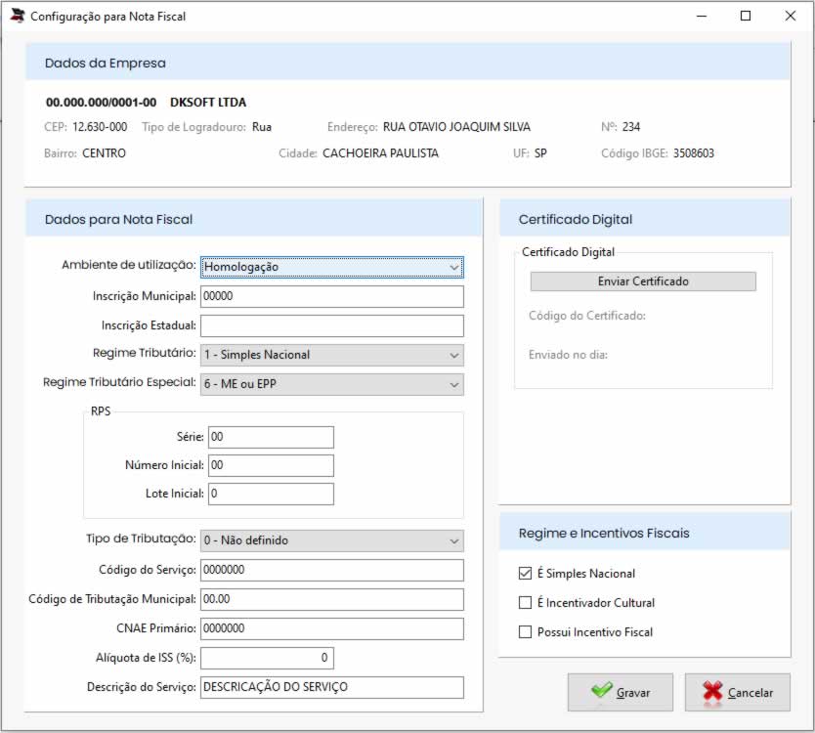The width and height of the screenshot is (815, 733).
Task: Click the Código do Serviço field
Action: click(x=331, y=570)
